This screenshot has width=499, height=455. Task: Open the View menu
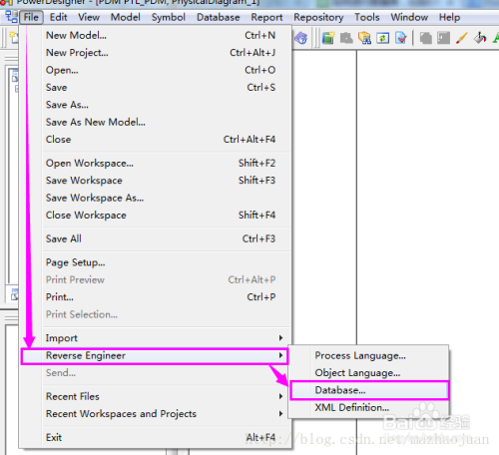(x=89, y=17)
